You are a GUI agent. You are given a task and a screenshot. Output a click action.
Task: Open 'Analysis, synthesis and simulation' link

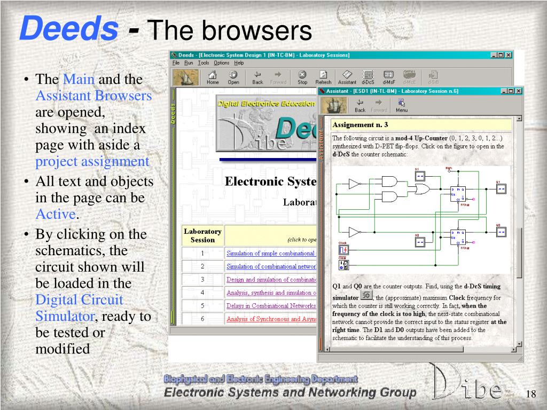tap(271, 293)
